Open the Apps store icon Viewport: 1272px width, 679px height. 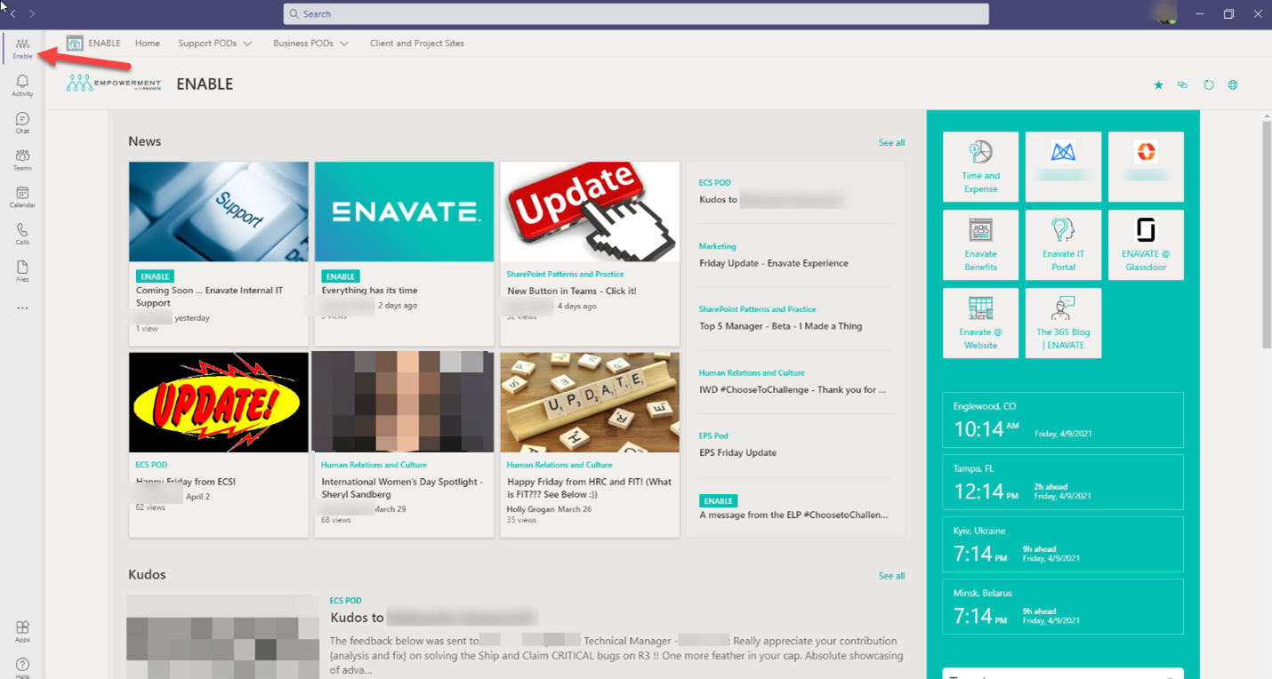point(22,631)
